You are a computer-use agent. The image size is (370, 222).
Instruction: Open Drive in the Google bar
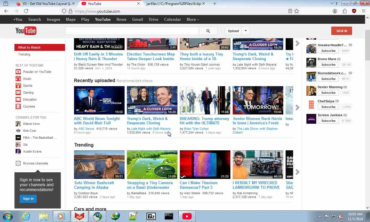click(153, 19)
